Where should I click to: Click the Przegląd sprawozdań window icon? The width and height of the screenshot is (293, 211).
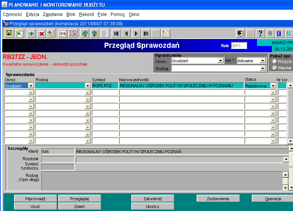click(6, 24)
